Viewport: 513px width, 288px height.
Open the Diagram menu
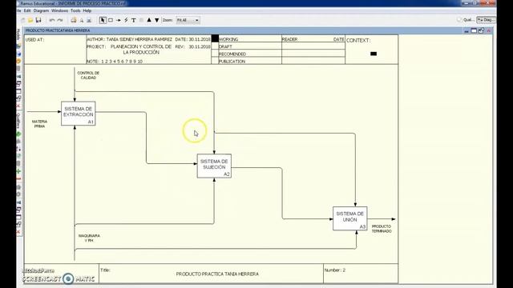click(x=41, y=10)
